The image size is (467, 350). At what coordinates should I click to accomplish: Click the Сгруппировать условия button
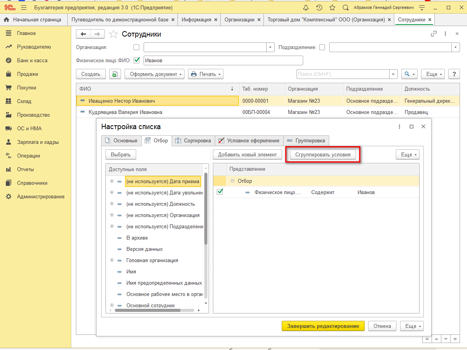(323, 154)
